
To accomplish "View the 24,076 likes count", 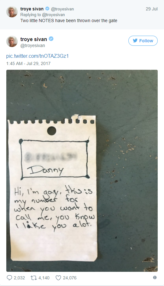I will coord(70,278).
